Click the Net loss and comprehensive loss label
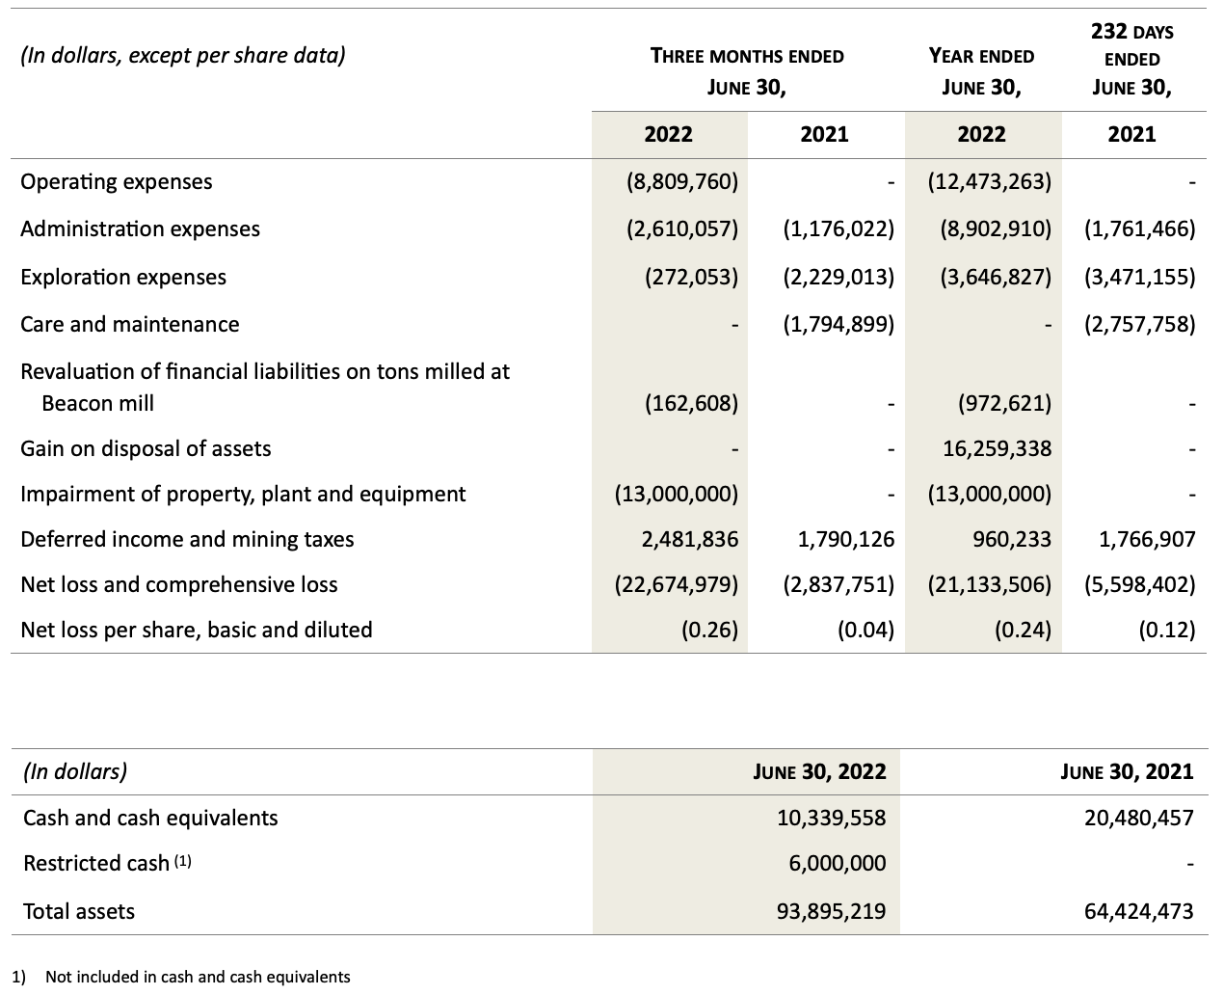This screenshot has height=995, width=1224. coord(179,584)
